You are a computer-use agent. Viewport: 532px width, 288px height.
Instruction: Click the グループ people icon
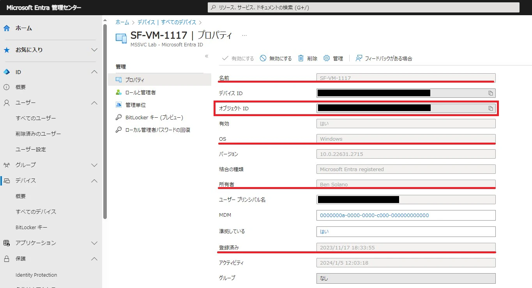[7, 165]
